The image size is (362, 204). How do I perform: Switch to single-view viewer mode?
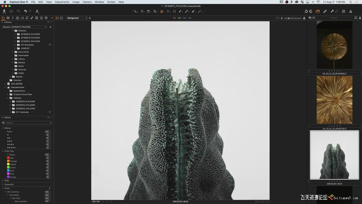click(61, 18)
